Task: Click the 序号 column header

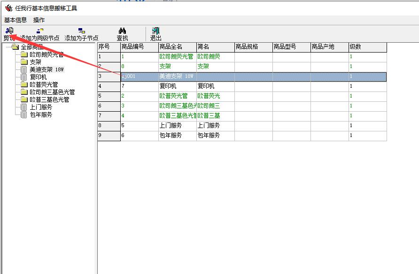Action: (x=109, y=47)
